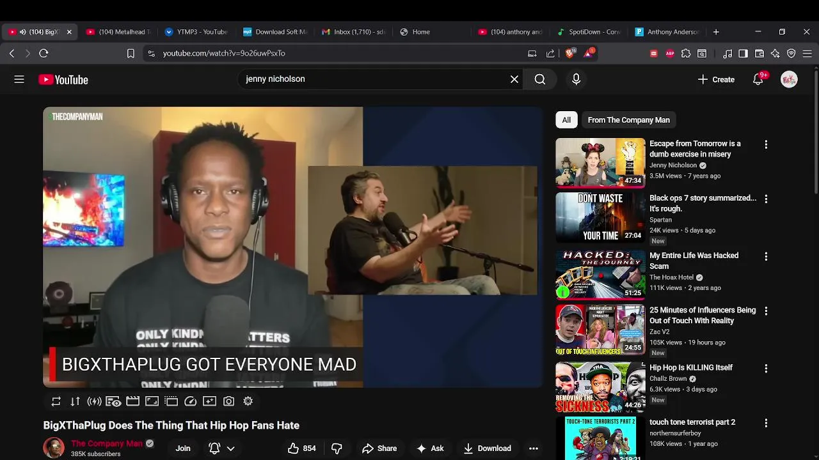This screenshot has width=819, height=460.
Task: Open the player toolbar gear settings
Action: click(248, 401)
